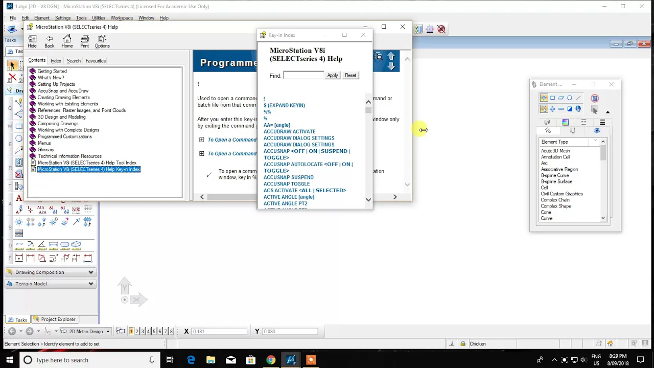Image resolution: width=654 pixels, height=368 pixels.
Task: Click the Type here to search box
Action: coord(90,360)
